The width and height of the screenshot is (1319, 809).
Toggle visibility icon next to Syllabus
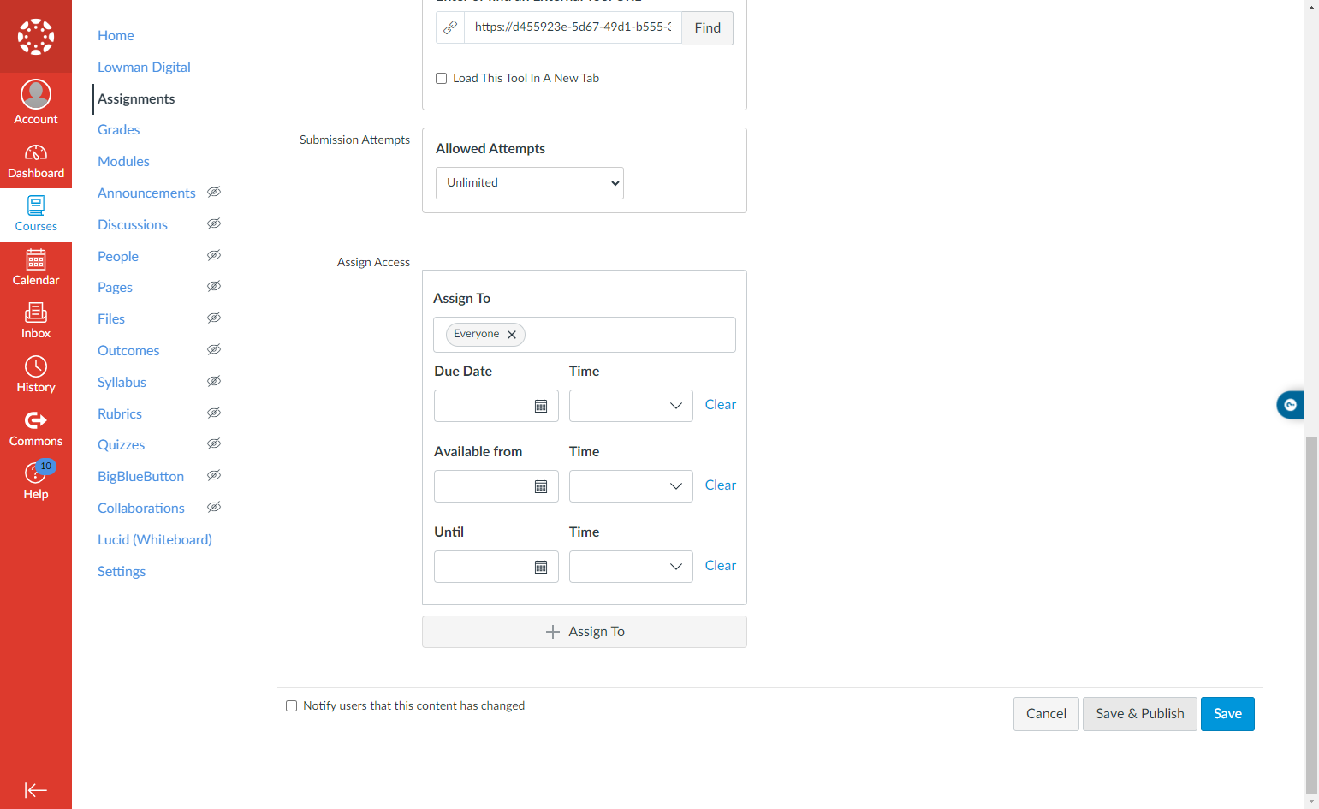coord(214,381)
